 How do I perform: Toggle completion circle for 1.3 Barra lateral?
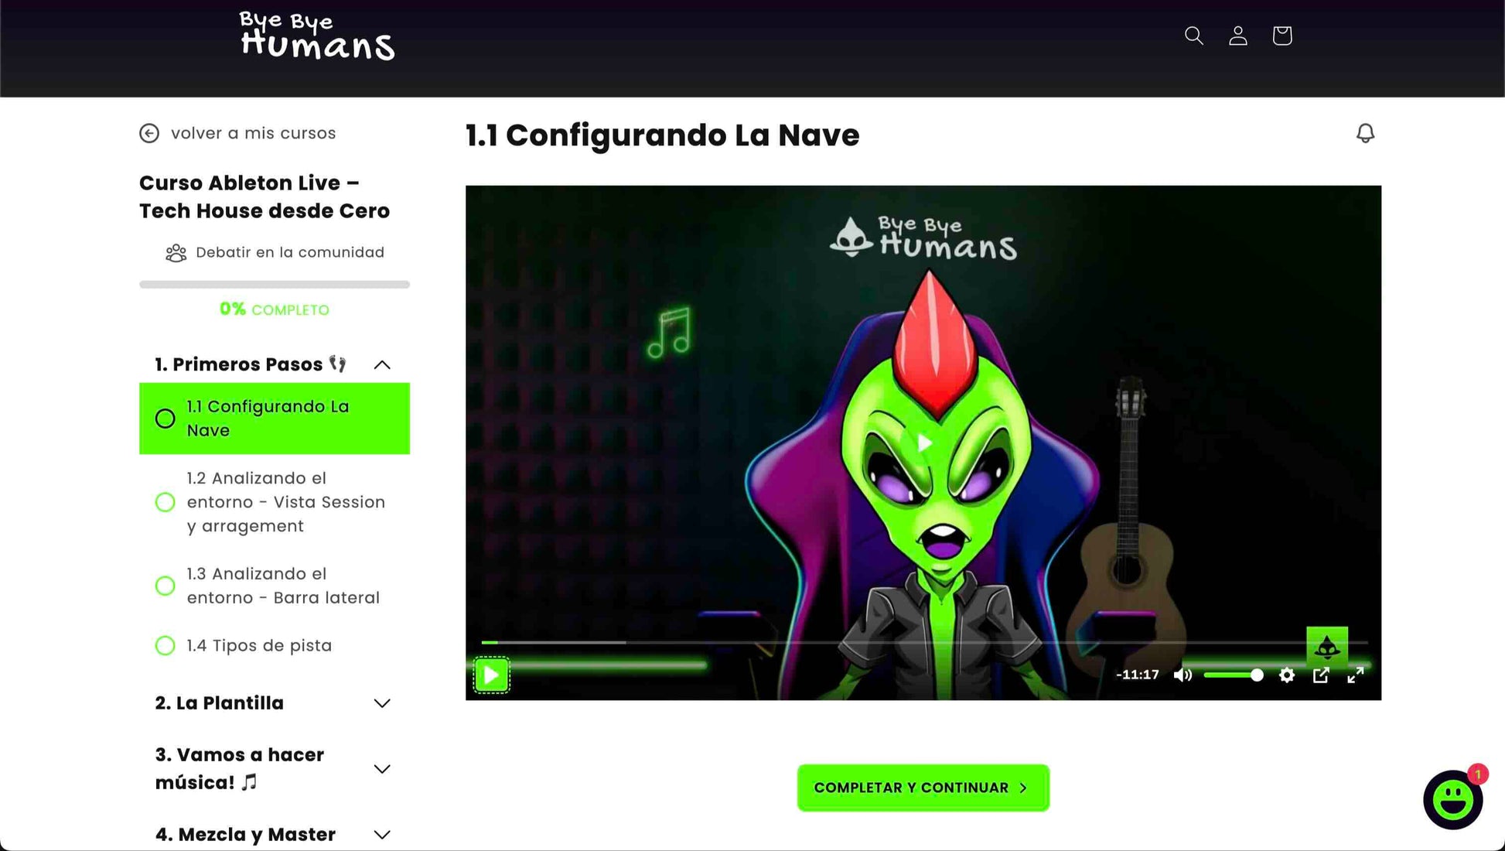click(x=165, y=586)
